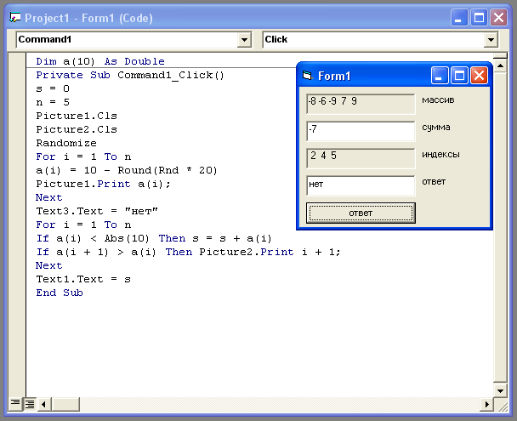Click the line 'Picture1.Print a(i);'

point(103,184)
